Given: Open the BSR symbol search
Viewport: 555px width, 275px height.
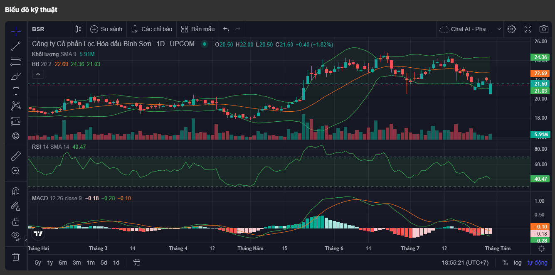Looking at the screenshot, I should pyautogui.click(x=38, y=29).
